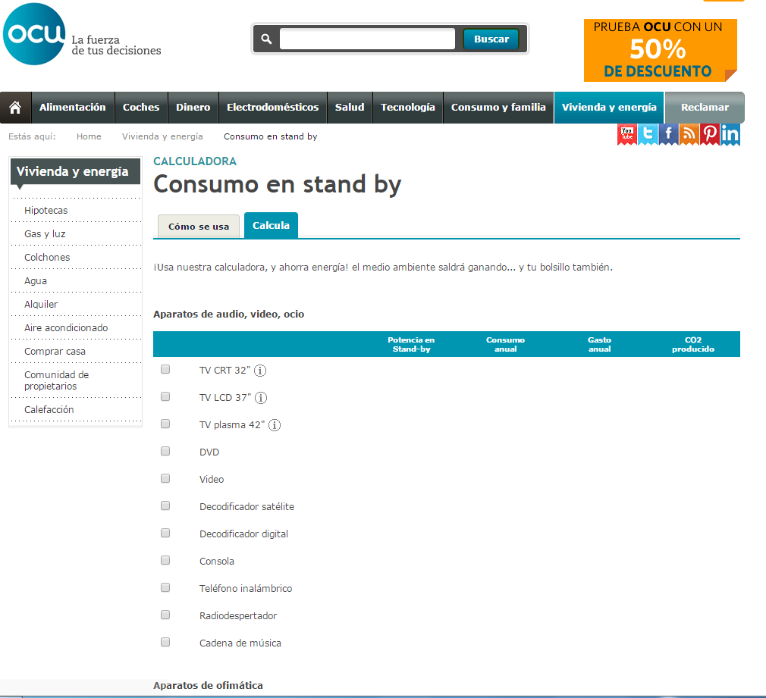Click the search magnifier icon
766x698 pixels.
pyautogui.click(x=266, y=39)
